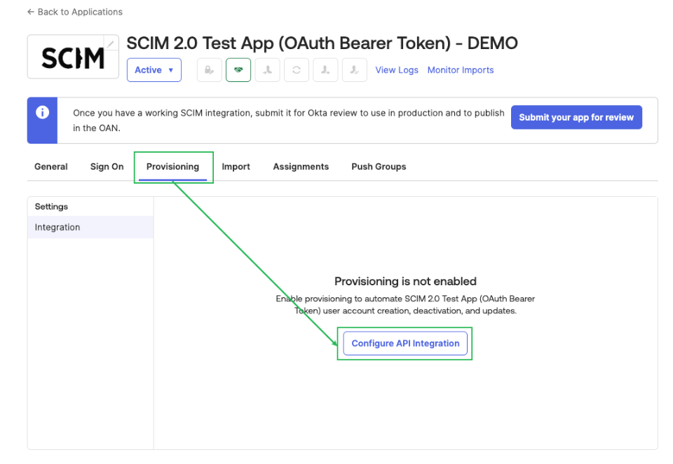This screenshot has height=464, width=673.
Task: Click the user import icon in toolbar
Action: click(x=267, y=70)
